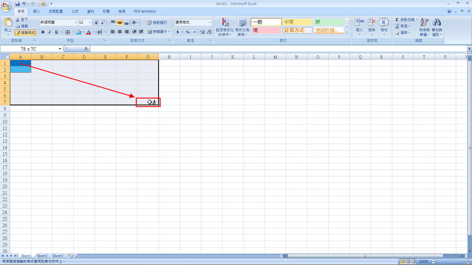
Task: Apply the 一般 normal cell style
Action: [x=266, y=22]
